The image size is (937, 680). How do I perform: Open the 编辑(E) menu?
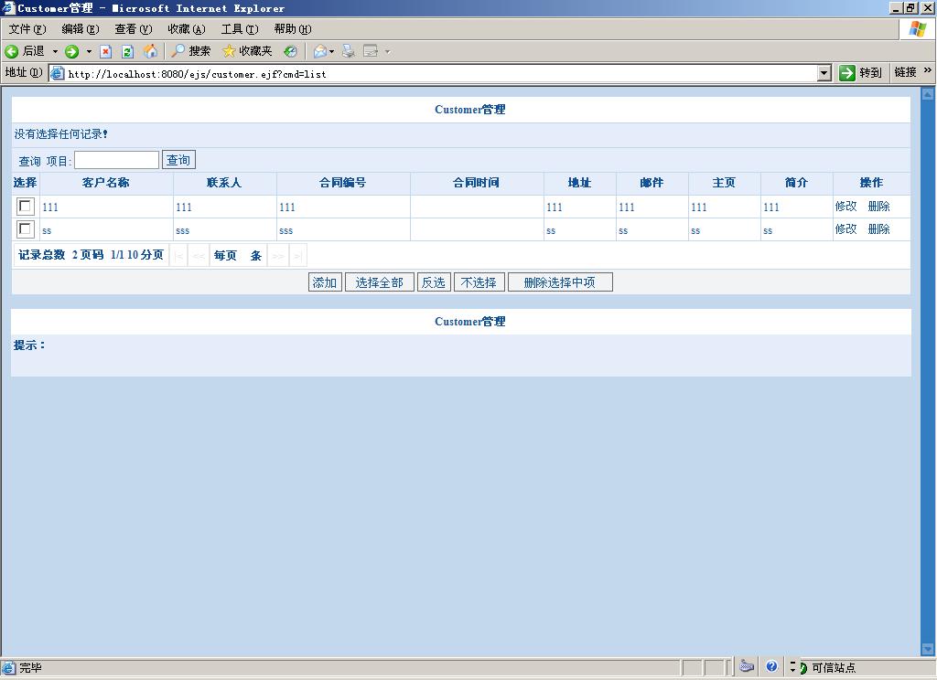pos(81,28)
